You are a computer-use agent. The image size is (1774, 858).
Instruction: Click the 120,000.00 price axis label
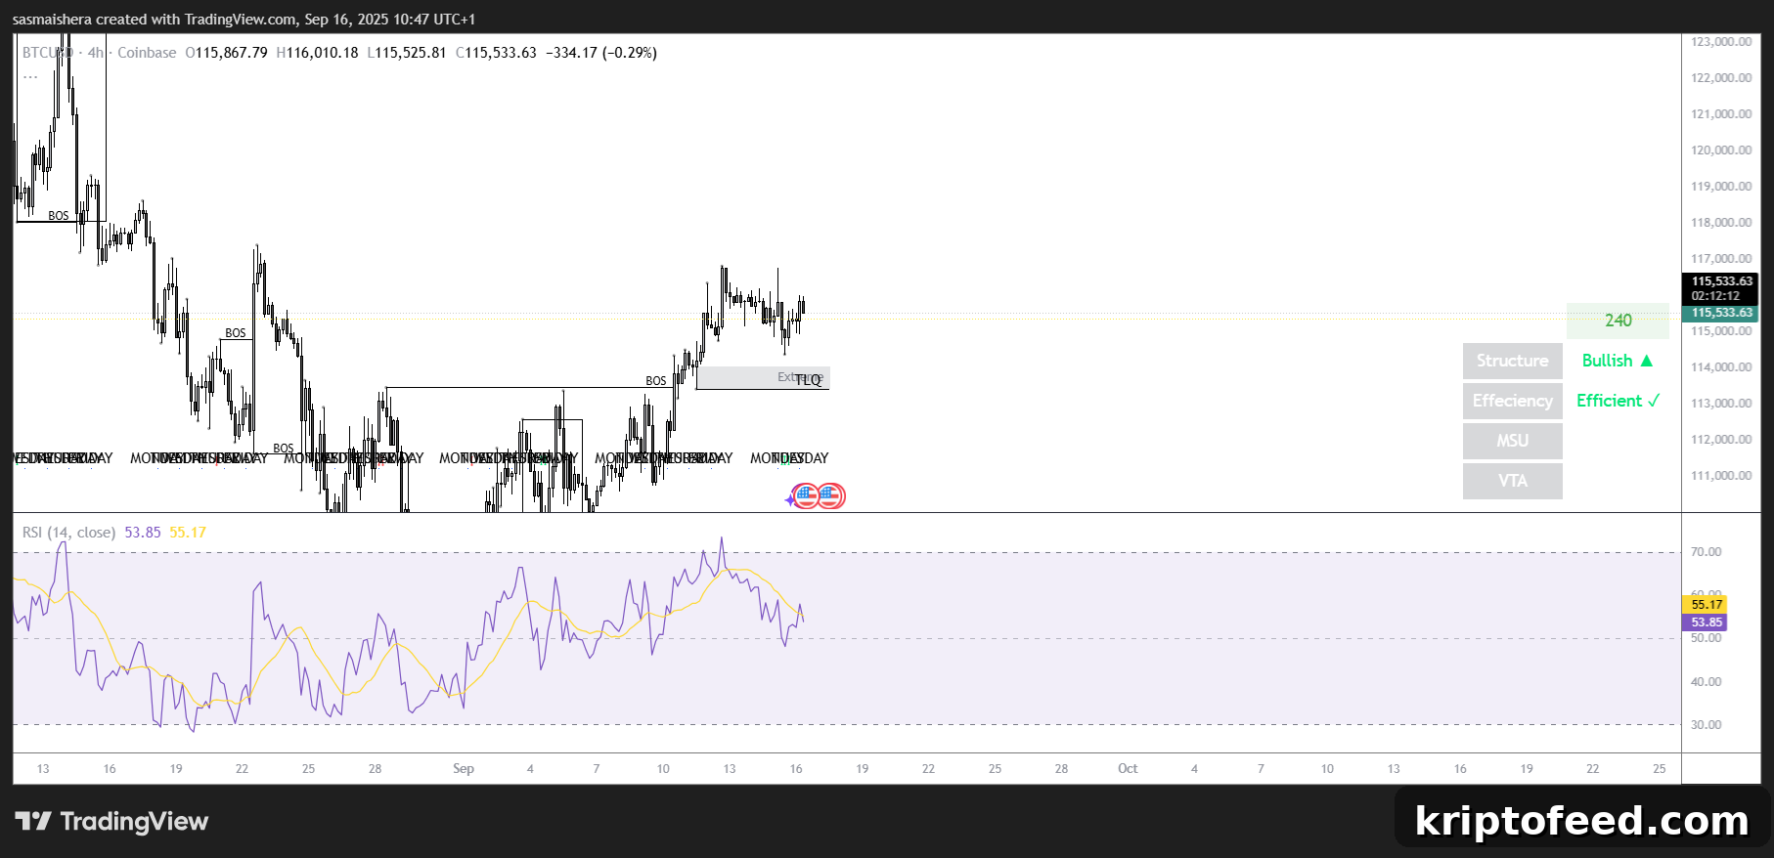1721,150
